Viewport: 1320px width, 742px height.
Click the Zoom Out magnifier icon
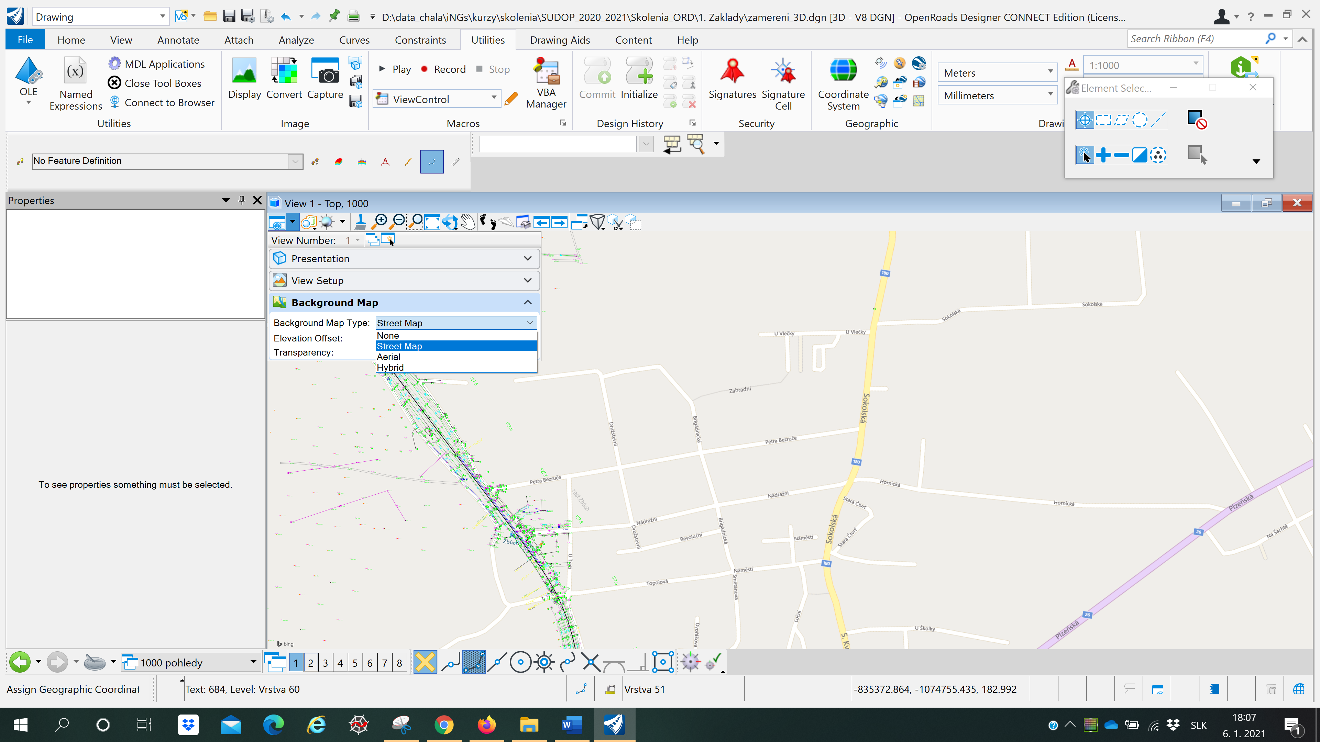pos(397,222)
